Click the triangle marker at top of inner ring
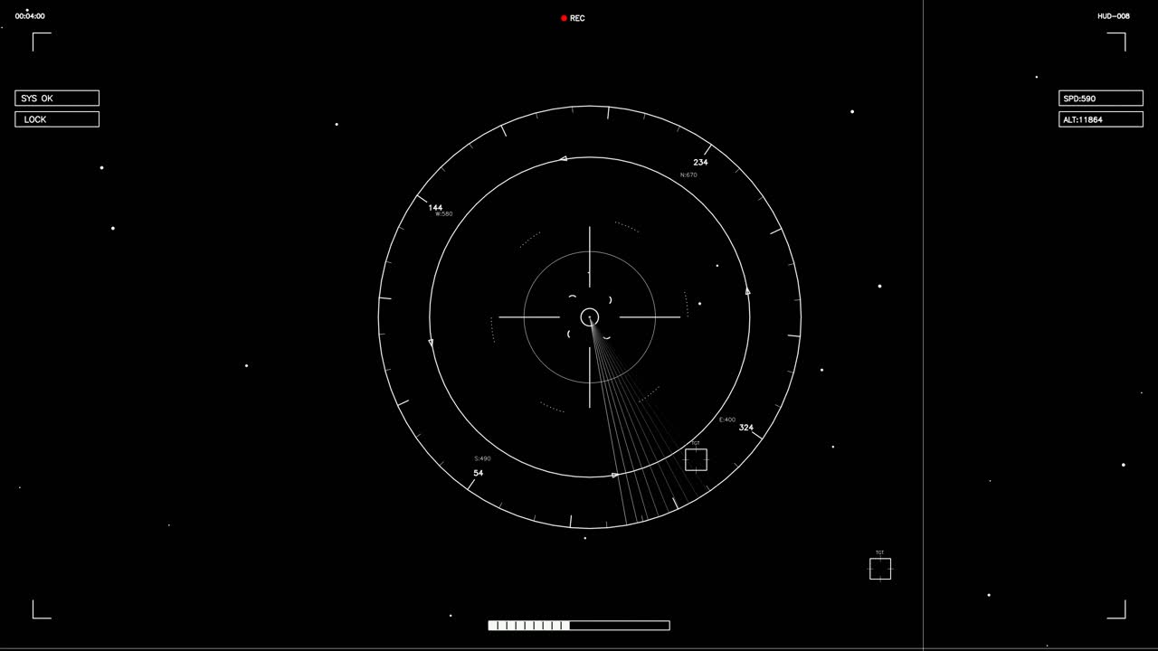Image resolution: width=1158 pixels, height=651 pixels. click(x=564, y=158)
